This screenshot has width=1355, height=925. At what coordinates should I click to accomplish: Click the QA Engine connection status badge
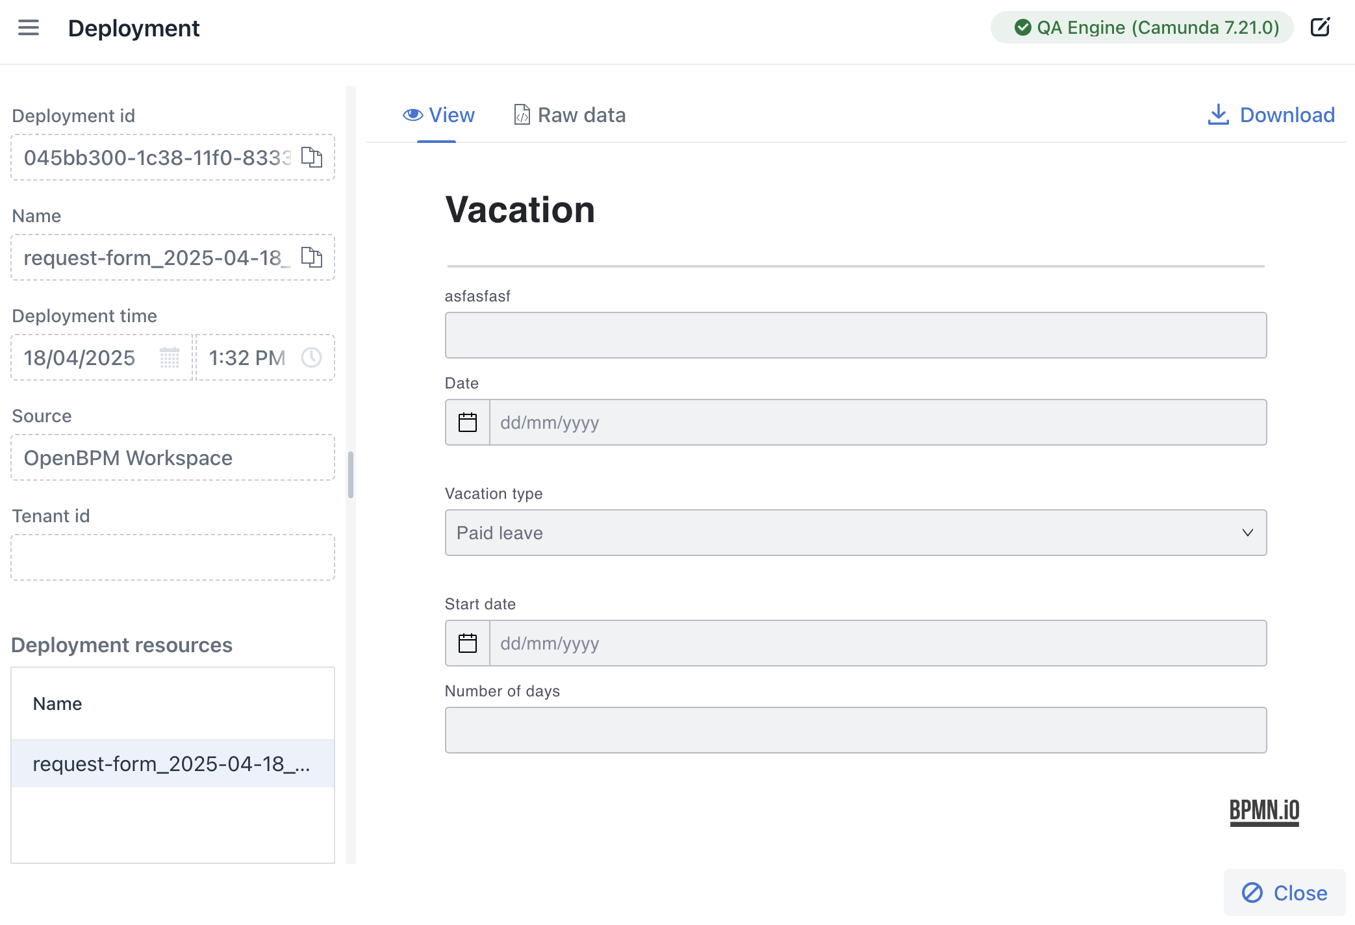click(x=1142, y=27)
